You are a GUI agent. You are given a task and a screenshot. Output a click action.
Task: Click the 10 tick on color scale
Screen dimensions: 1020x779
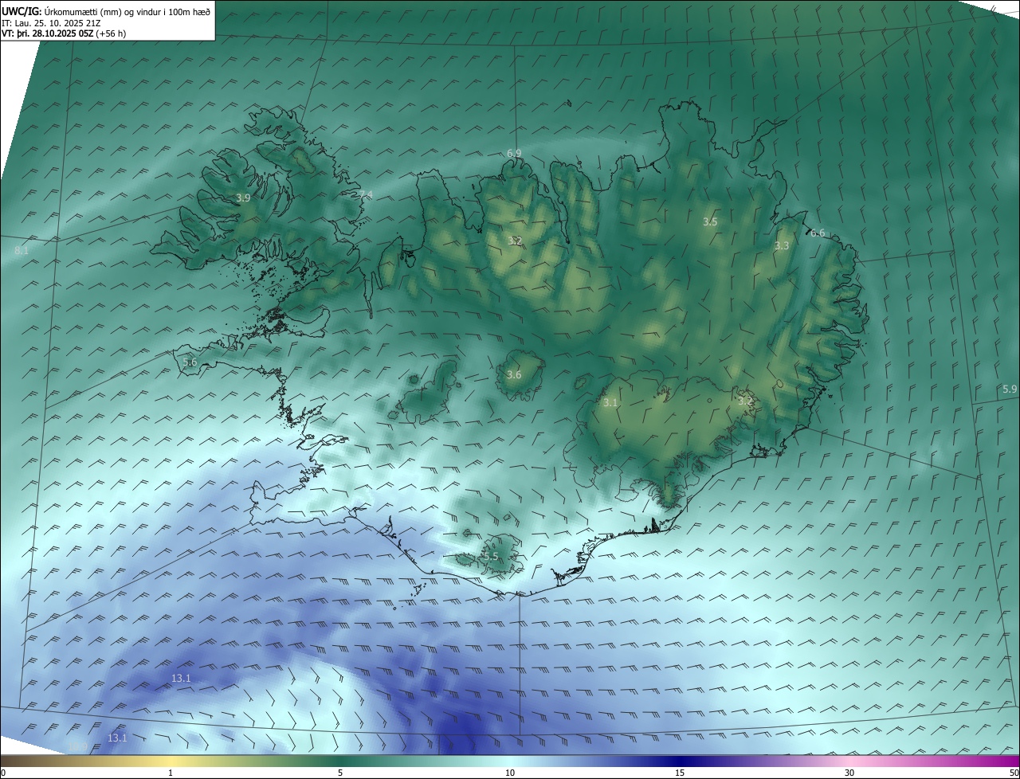click(509, 773)
